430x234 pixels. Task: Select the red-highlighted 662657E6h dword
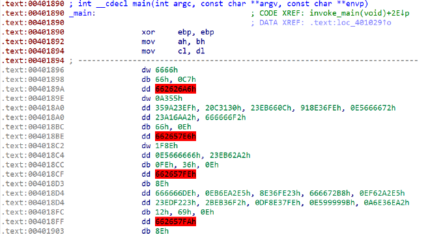175,136
